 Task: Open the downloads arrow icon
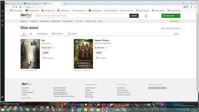click(196, 7)
